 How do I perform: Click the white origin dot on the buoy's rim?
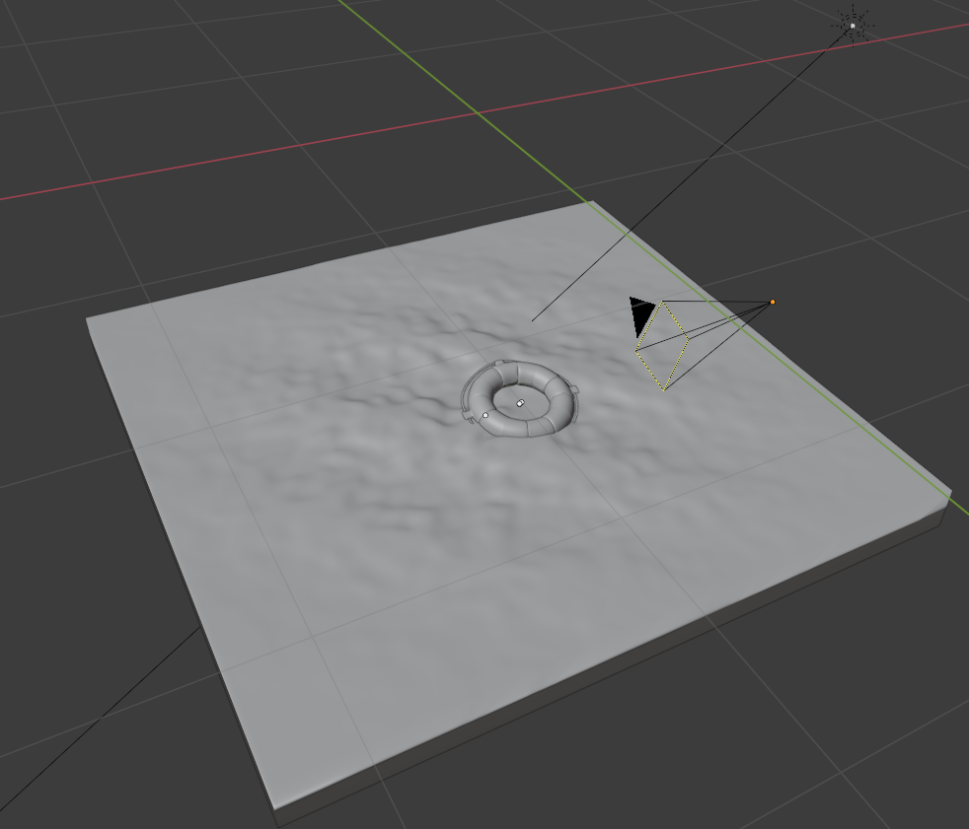point(485,415)
